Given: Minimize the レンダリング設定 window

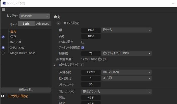Looking at the screenshot, I should [173, 3].
